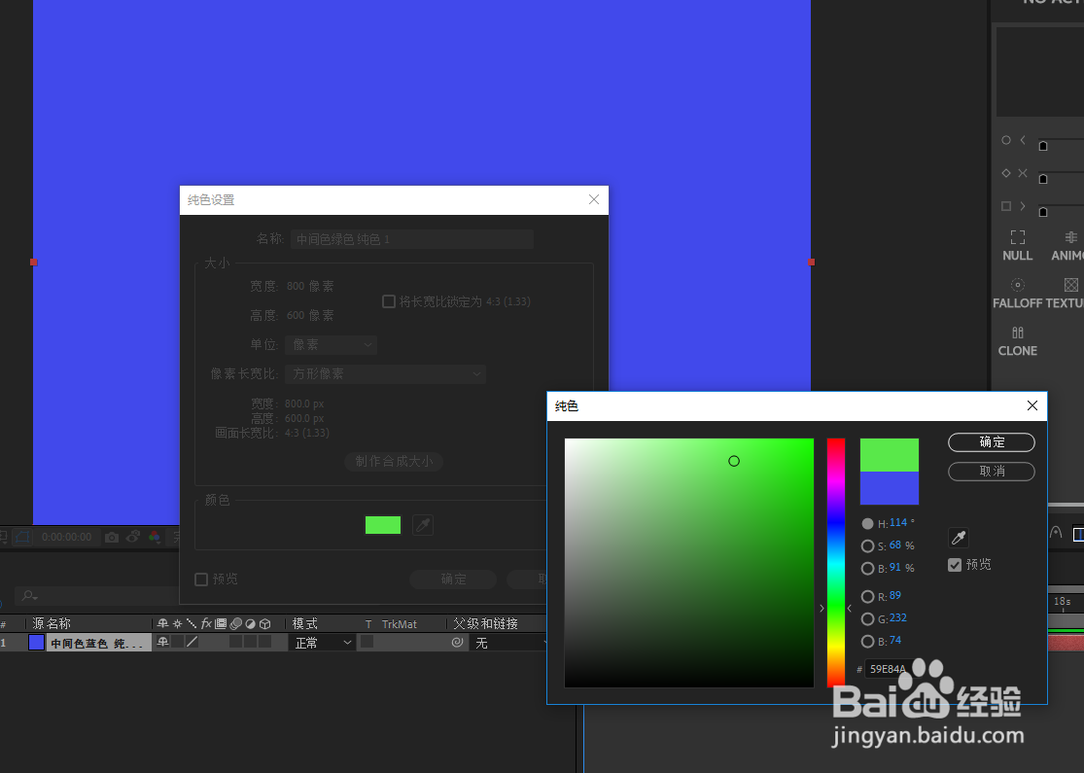Select the brightness B radio button
This screenshot has width=1084, height=773.
click(x=867, y=569)
